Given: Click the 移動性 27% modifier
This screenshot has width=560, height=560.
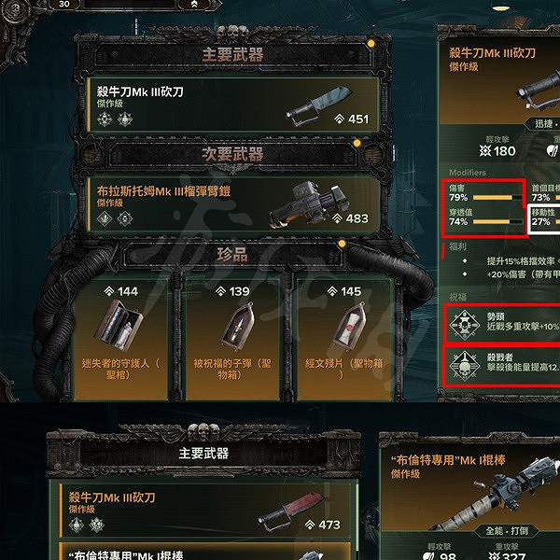Looking at the screenshot, I should [544, 218].
